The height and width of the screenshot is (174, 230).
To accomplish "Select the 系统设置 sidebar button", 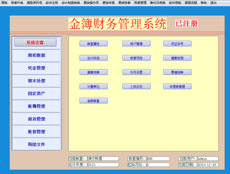I will pos(35,42).
